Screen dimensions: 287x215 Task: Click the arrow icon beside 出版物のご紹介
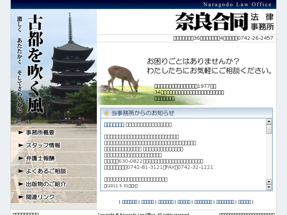(x=21, y=184)
